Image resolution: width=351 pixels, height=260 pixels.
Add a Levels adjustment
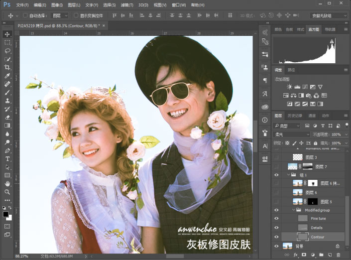click(x=297, y=87)
